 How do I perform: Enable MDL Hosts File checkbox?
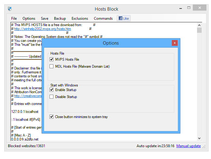pos(51,66)
